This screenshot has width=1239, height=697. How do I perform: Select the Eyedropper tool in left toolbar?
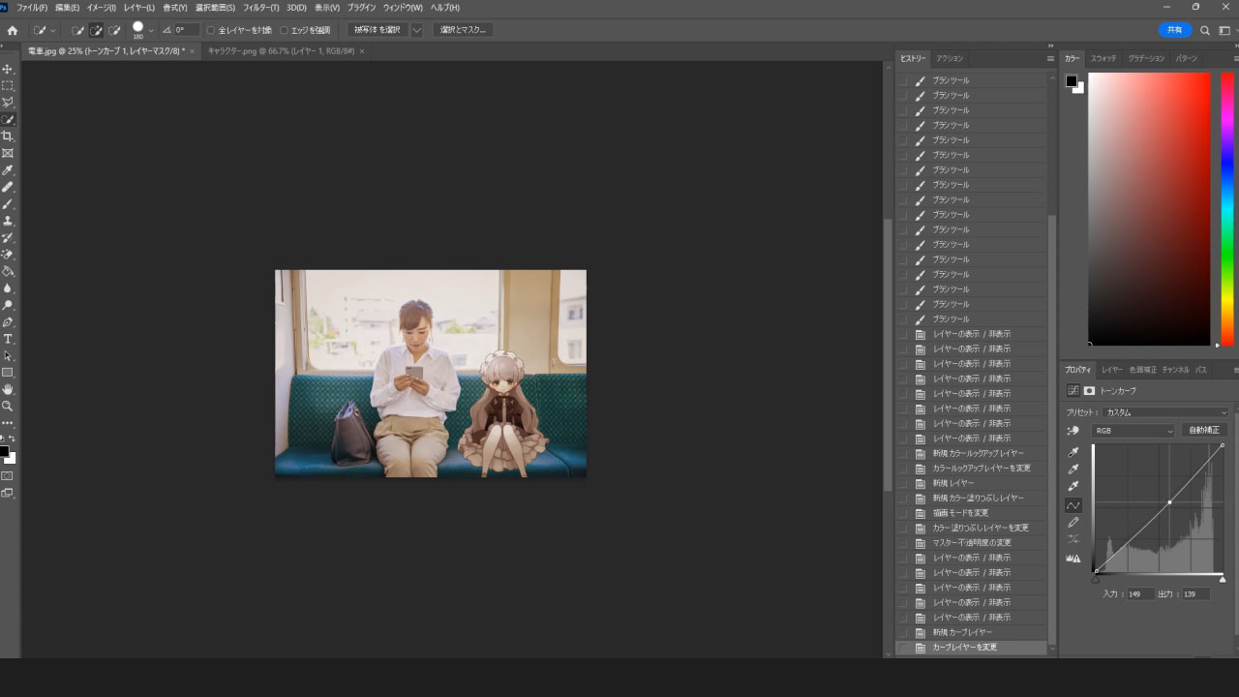tap(8, 170)
